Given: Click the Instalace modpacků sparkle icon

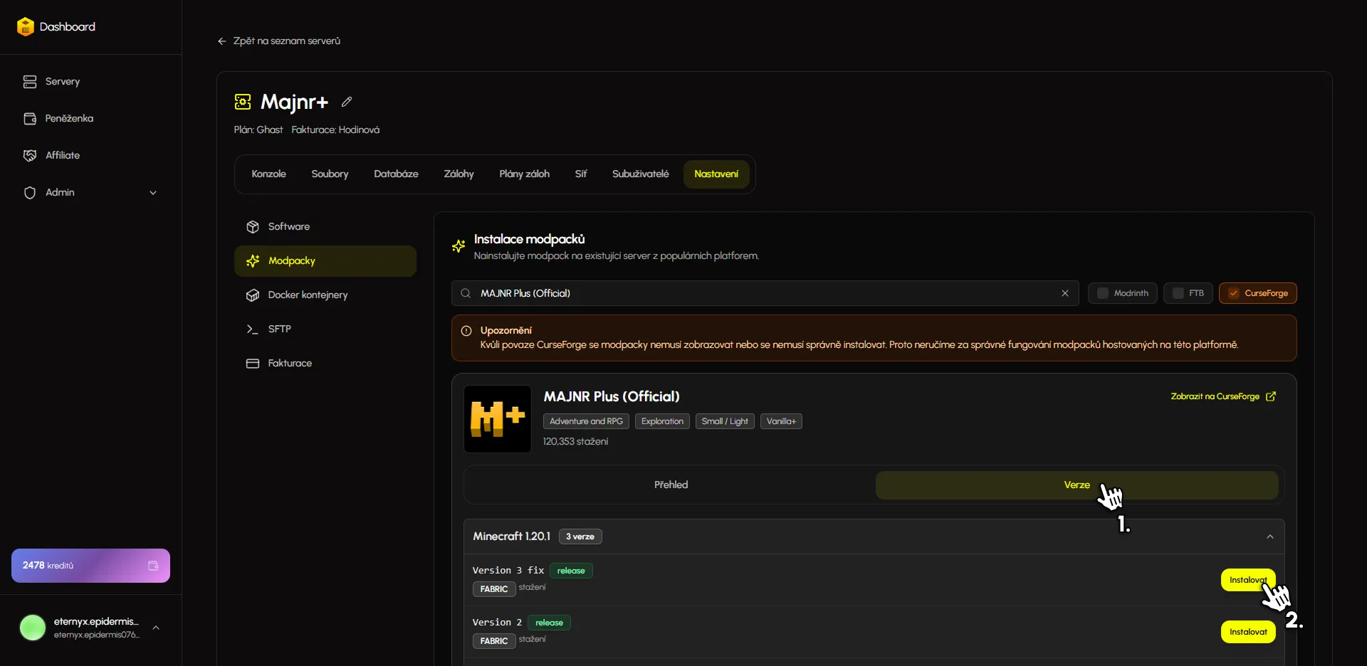Looking at the screenshot, I should click(x=459, y=246).
